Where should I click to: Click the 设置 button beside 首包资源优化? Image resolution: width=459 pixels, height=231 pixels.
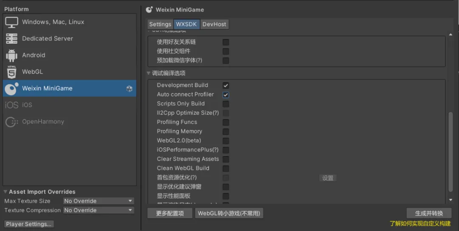point(328,178)
